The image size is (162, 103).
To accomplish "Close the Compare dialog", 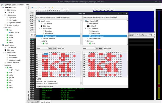I will coord(126,14).
